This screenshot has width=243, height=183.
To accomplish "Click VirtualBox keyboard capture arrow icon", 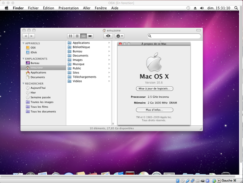I will tap(219, 180).
